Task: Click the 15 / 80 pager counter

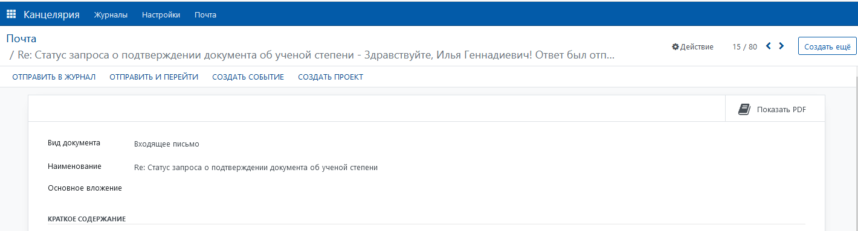Action: tap(744, 46)
